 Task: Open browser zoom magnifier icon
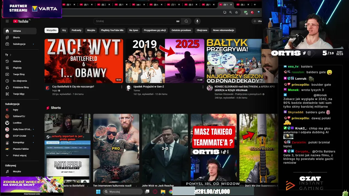231,12
